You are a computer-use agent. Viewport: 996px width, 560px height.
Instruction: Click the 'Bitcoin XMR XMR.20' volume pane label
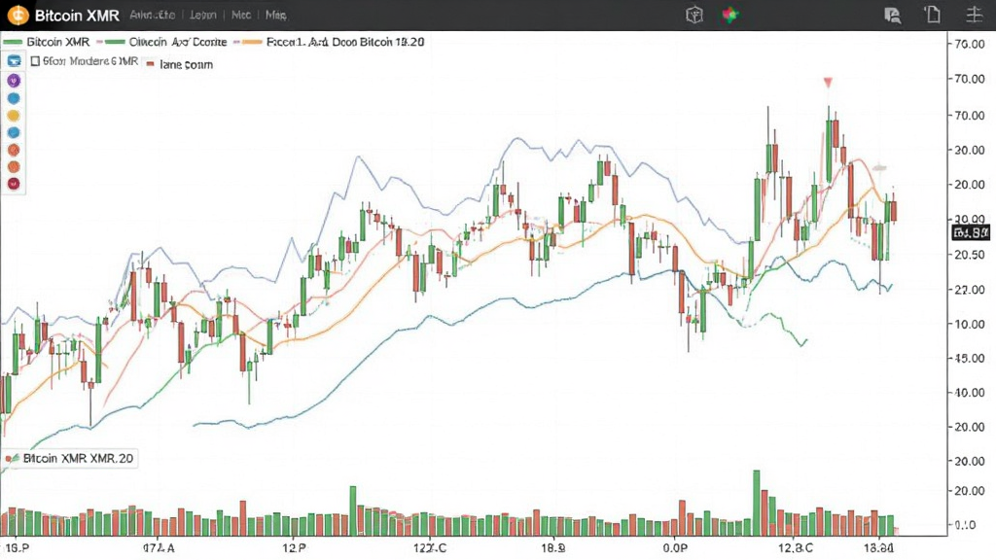point(70,459)
